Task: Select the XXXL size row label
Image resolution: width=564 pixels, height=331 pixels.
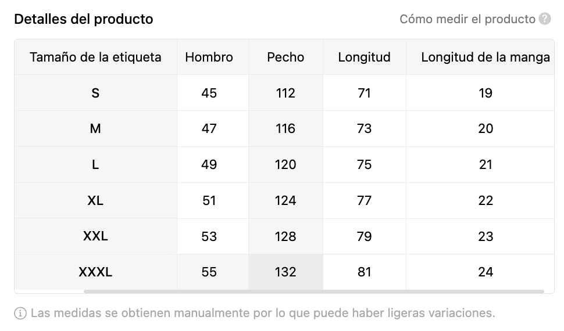Action: pyautogui.click(x=95, y=272)
